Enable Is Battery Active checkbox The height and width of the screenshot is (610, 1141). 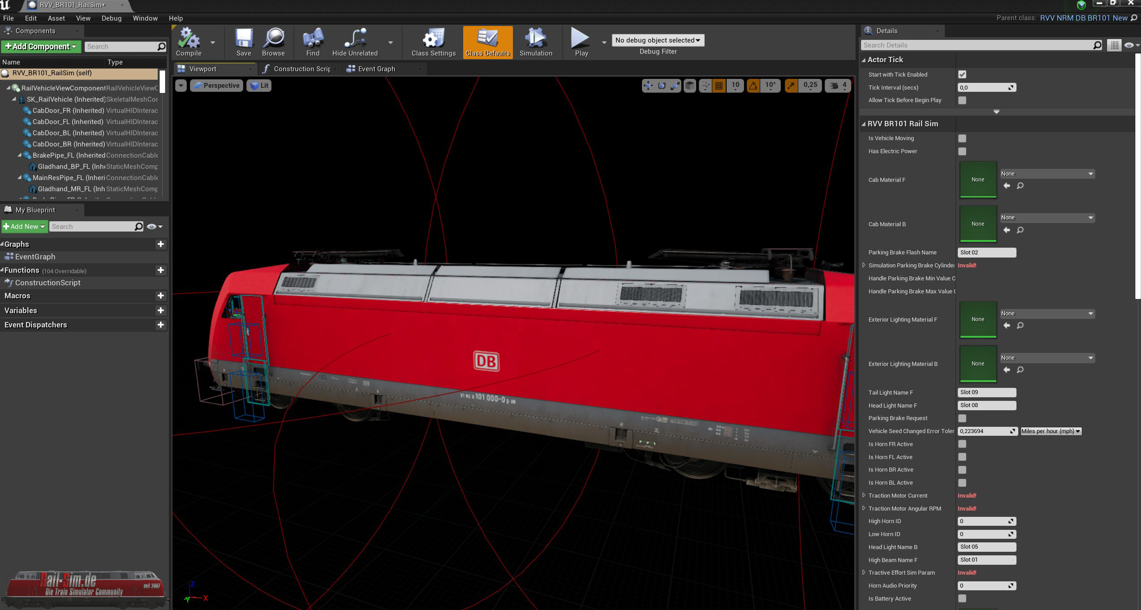[x=962, y=598]
